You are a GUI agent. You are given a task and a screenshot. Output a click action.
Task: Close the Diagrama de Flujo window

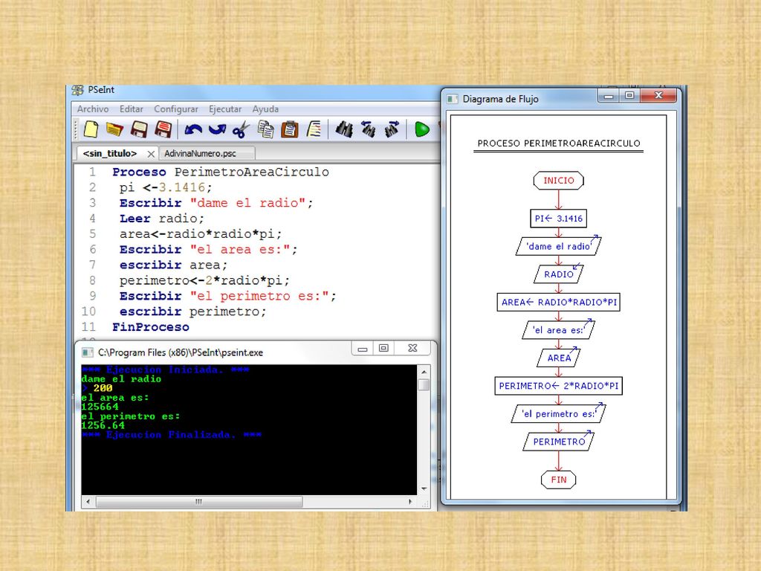(658, 96)
